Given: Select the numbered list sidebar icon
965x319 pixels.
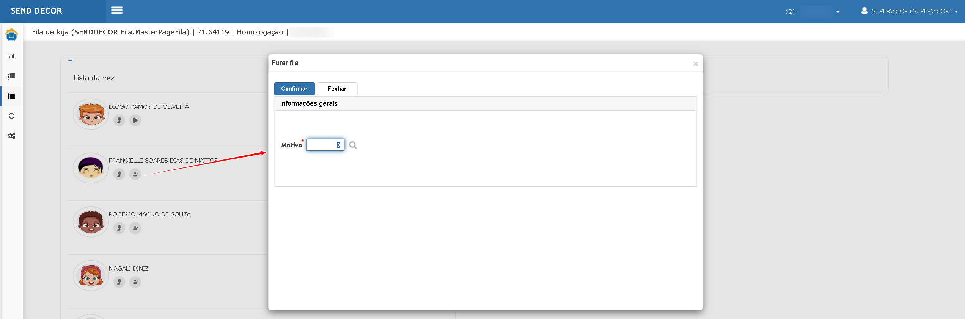Looking at the screenshot, I should tap(11, 76).
